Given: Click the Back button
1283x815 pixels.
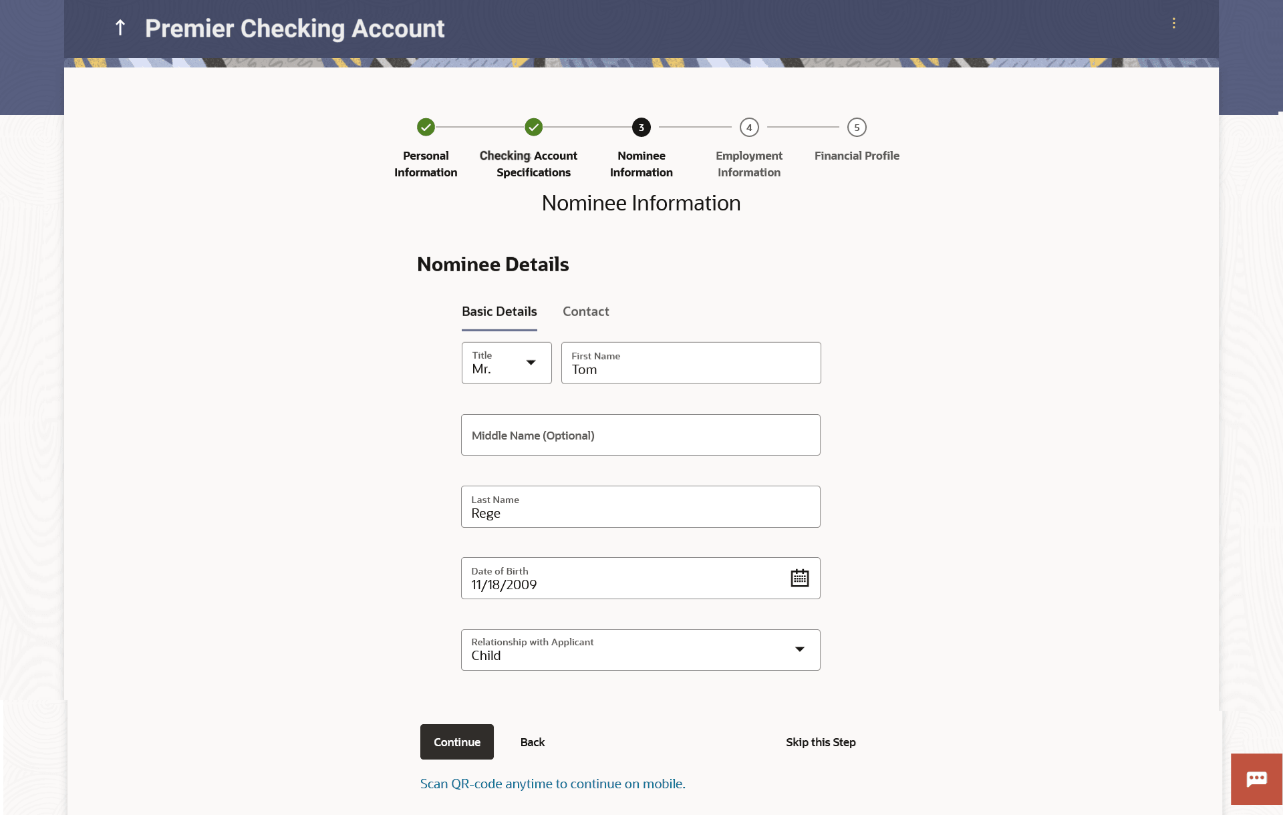Looking at the screenshot, I should pos(532,742).
